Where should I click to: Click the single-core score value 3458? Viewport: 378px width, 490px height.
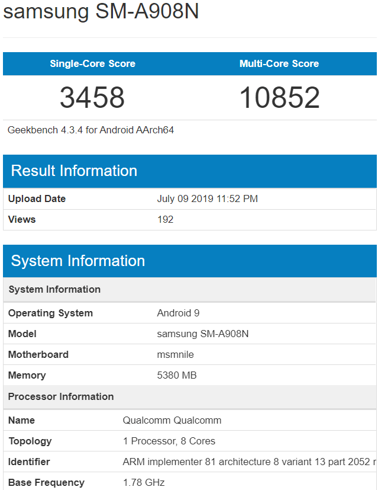pos(92,98)
